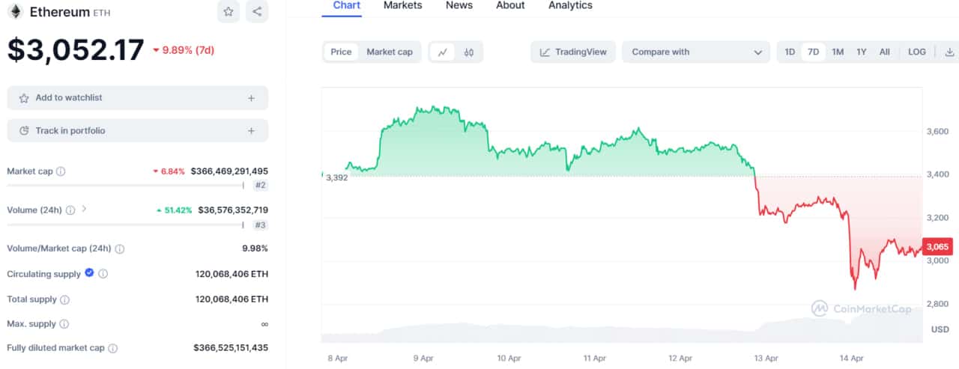
Task: Click the $366,469,291,495 market cap value
Action: [x=229, y=171]
